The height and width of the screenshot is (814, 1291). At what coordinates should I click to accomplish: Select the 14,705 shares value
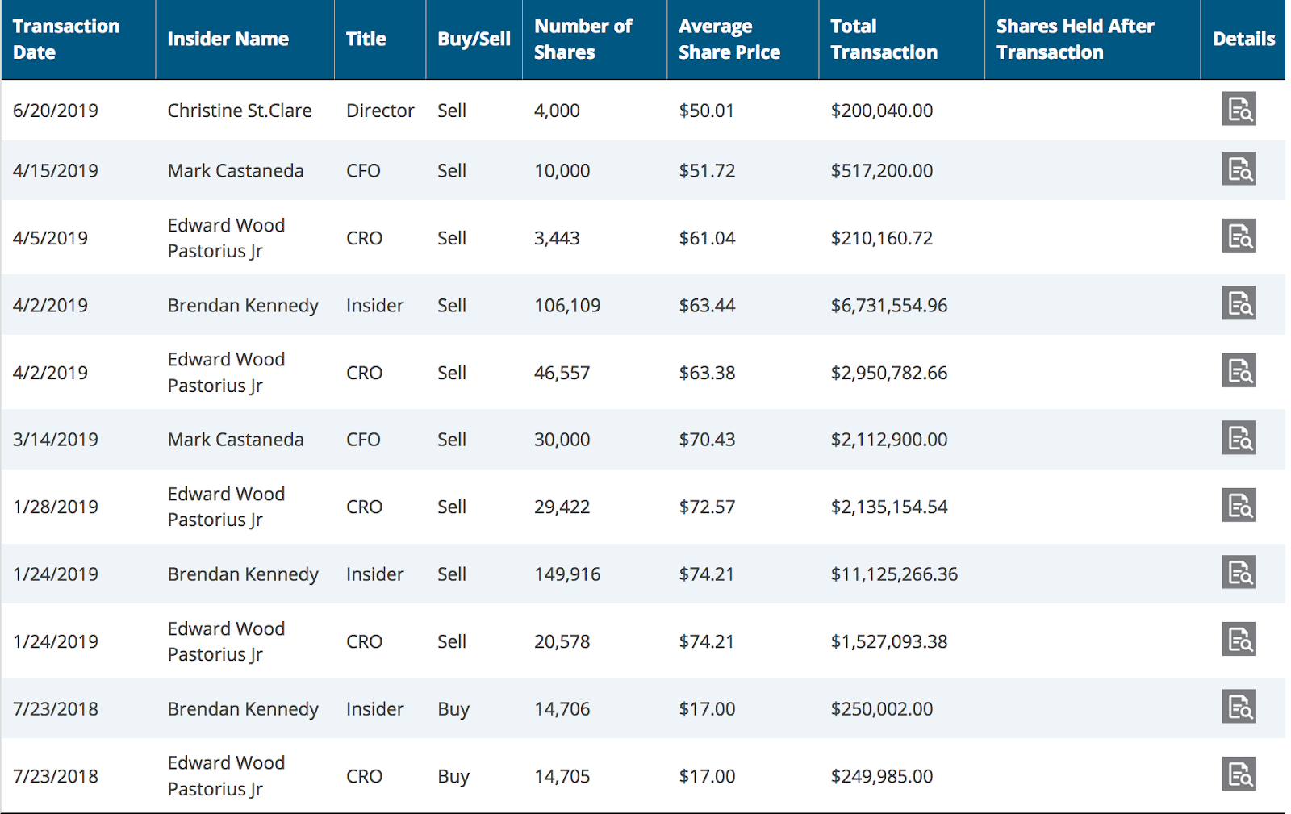[562, 776]
